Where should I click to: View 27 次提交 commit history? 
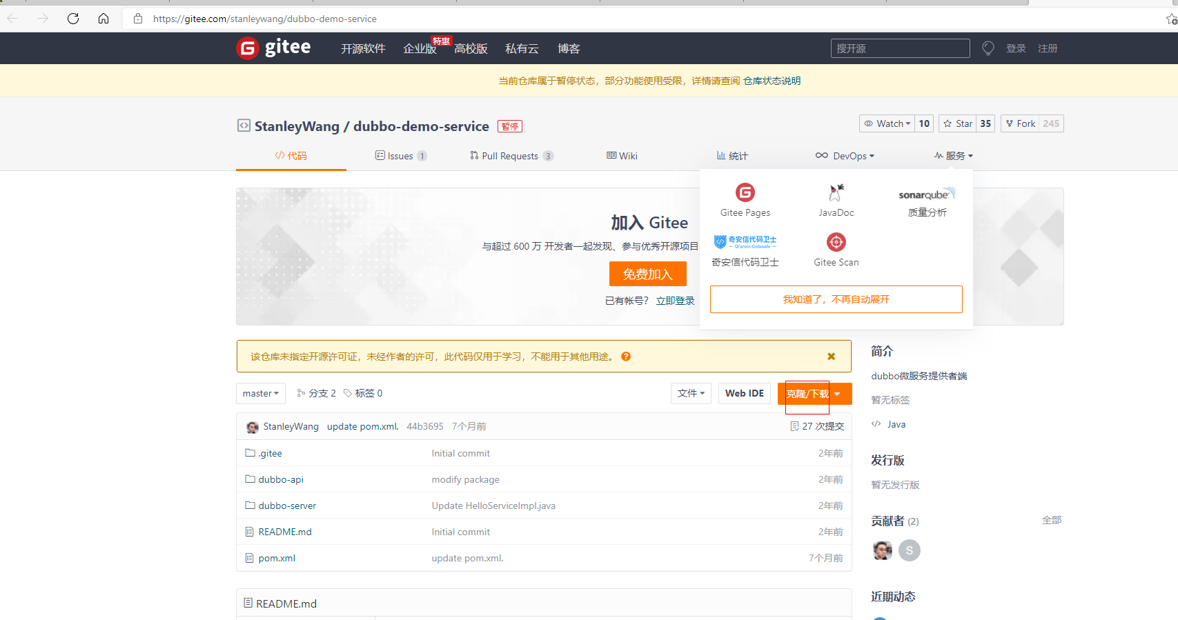[817, 426]
